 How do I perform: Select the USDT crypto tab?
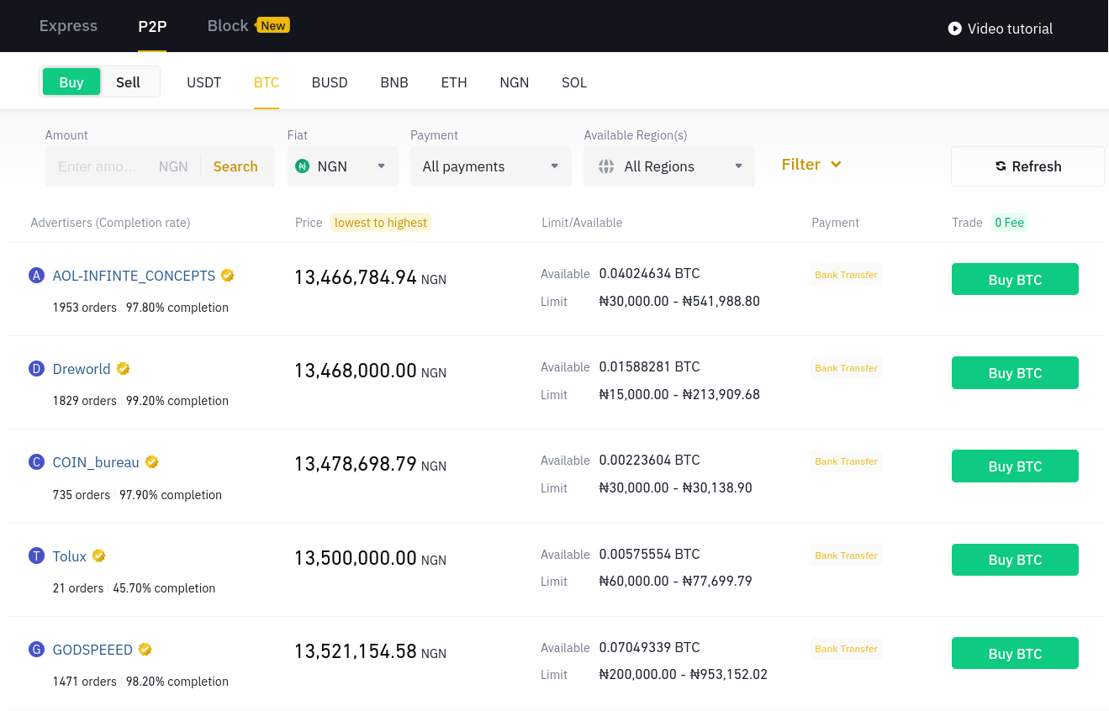pyautogui.click(x=203, y=82)
